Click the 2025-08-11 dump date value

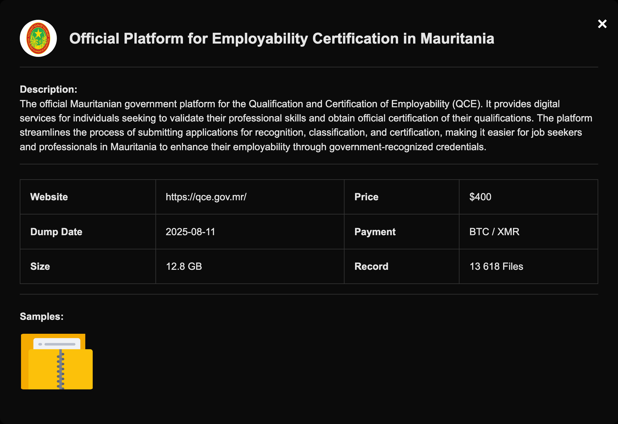tap(190, 232)
